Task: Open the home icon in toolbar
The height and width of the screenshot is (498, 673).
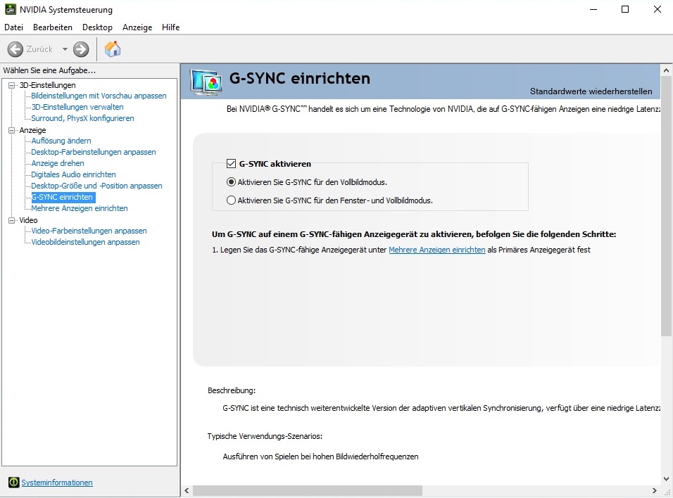Action: (x=113, y=49)
